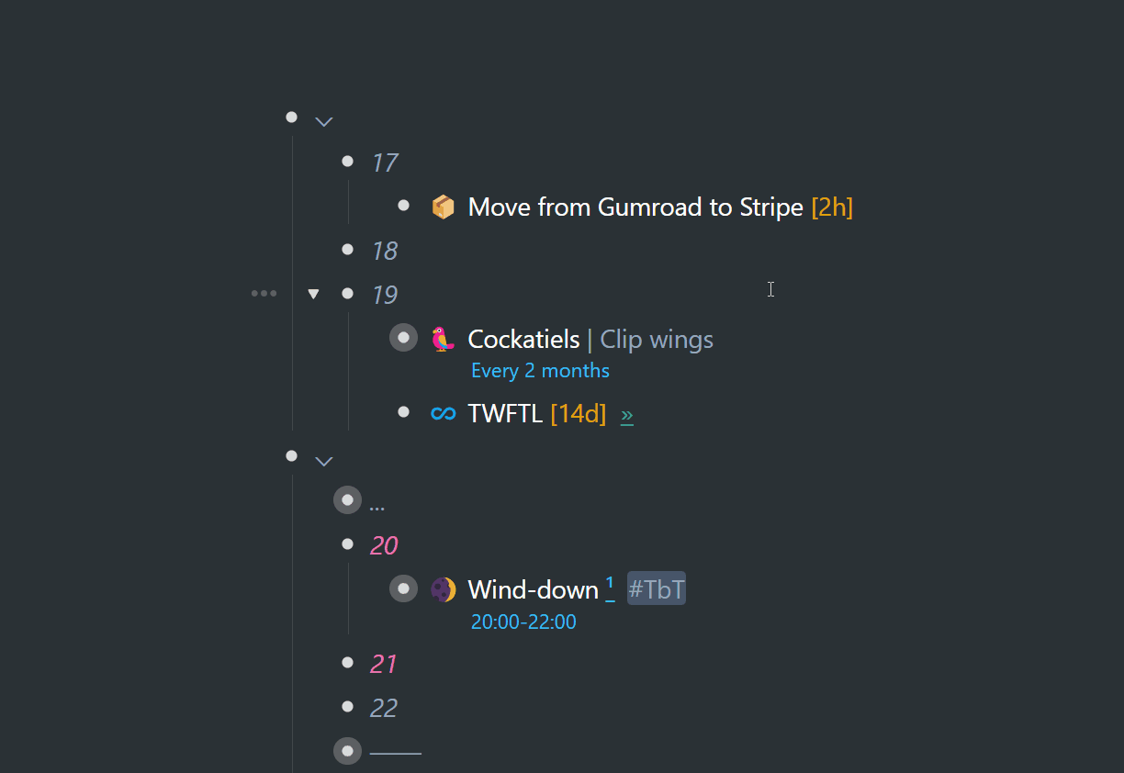Click the 20:00-22:00 time note
Screen dimensions: 1124x773
click(523, 622)
